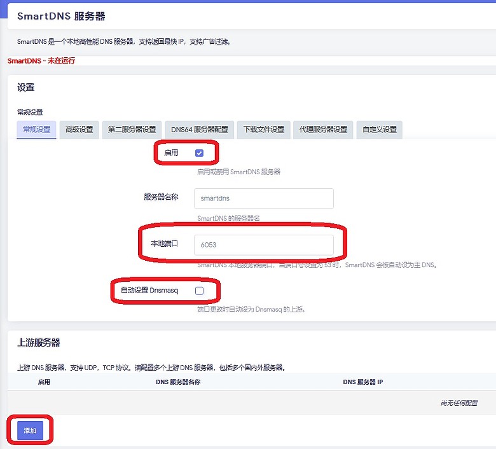Image resolution: width=496 pixels, height=449 pixels.
Task: Click the DNS 服务器 IP column header
Action: pyautogui.click(x=363, y=382)
